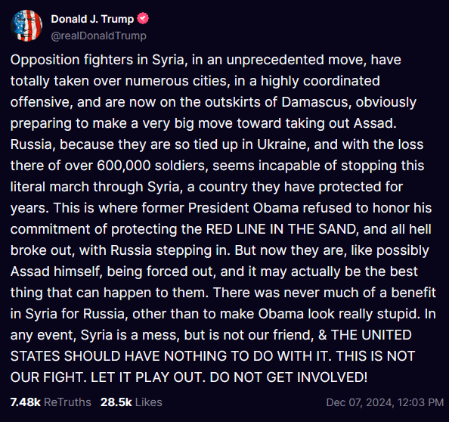This screenshot has height=422, width=449.
Task: Click the word Ukraine in the post
Action: click(283, 144)
